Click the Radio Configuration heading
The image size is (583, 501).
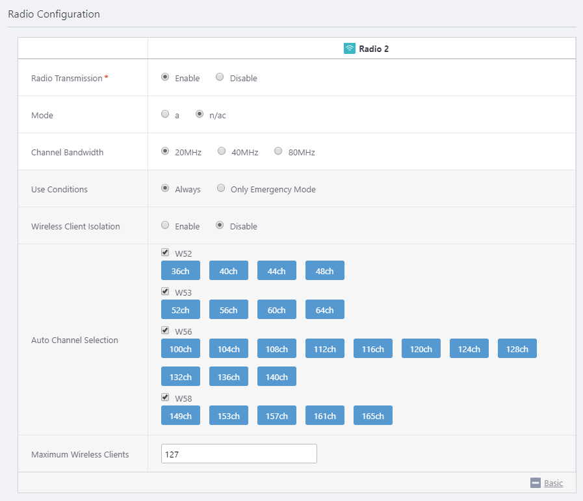pos(54,14)
